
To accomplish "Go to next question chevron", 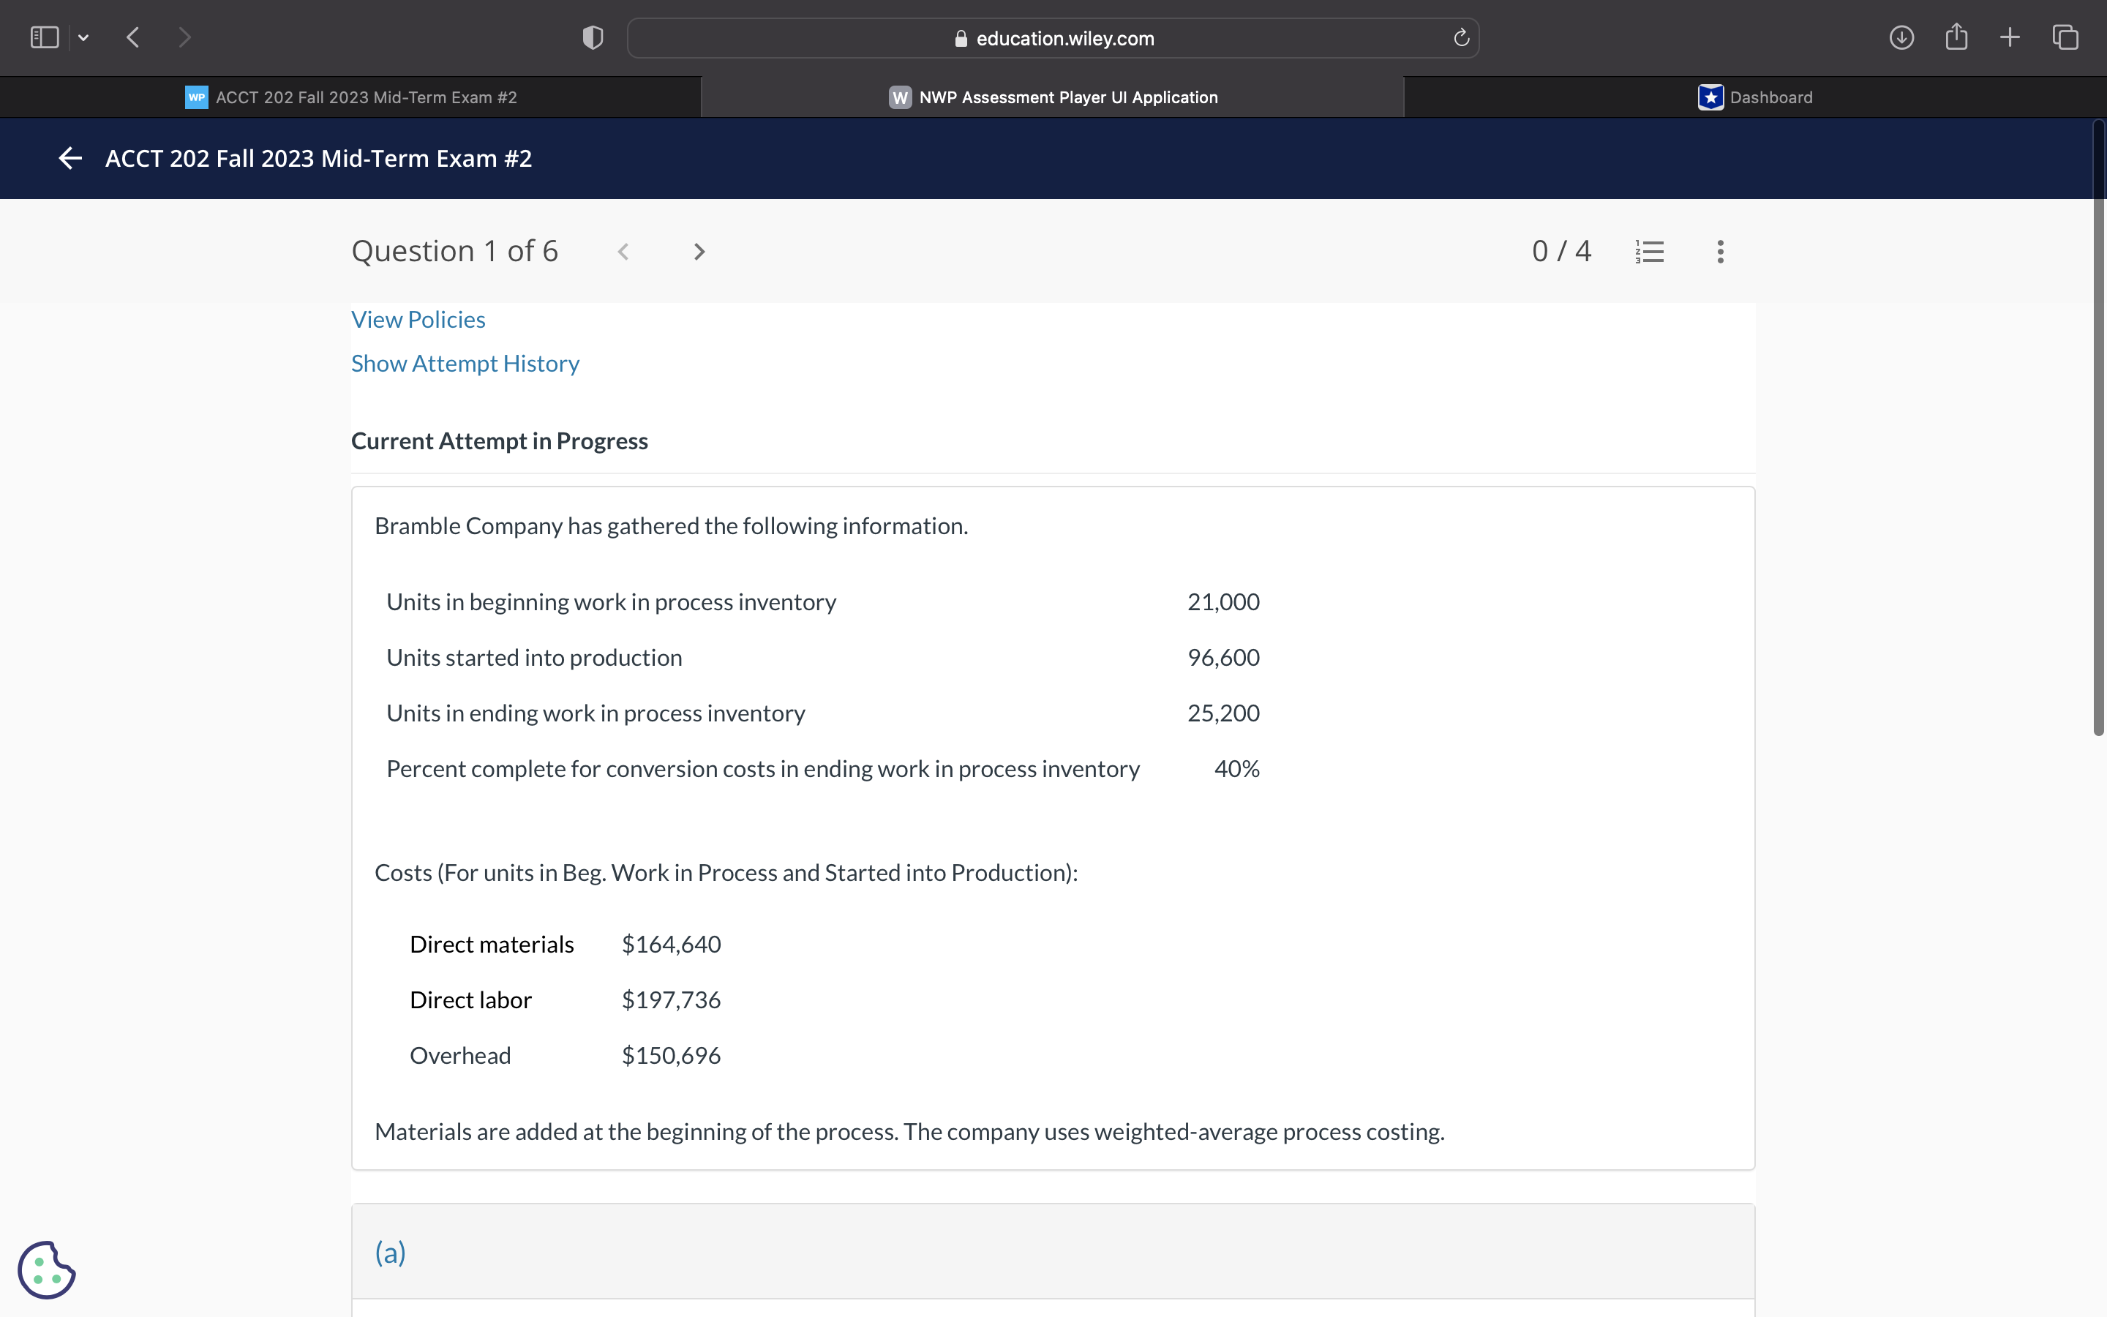I will point(698,252).
